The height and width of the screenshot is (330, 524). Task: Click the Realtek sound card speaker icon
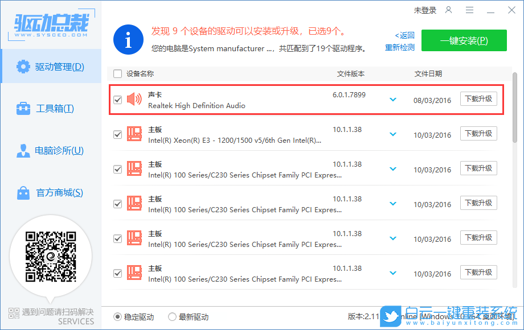click(x=133, y=98)
